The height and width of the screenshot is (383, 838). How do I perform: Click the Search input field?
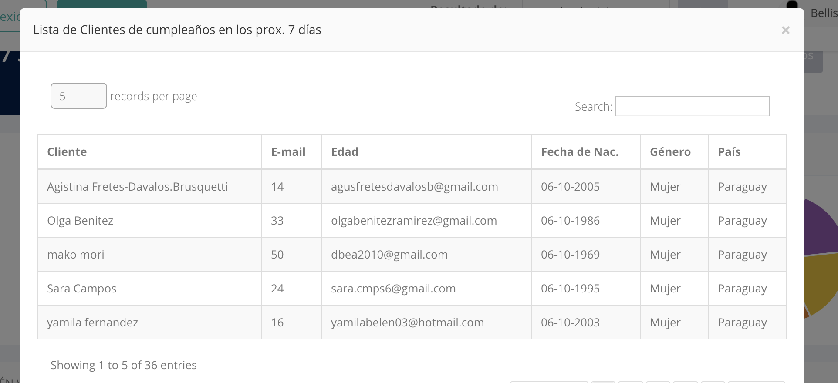[692, 106]
